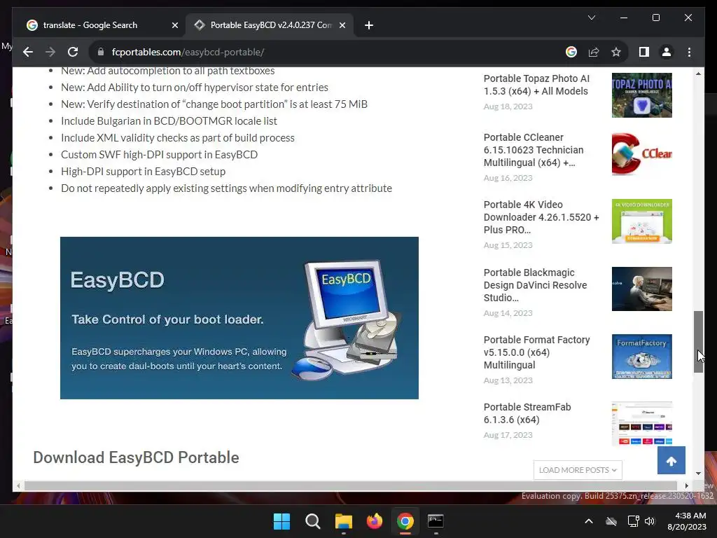Open the volume tray icon

[x=649, y=521]
